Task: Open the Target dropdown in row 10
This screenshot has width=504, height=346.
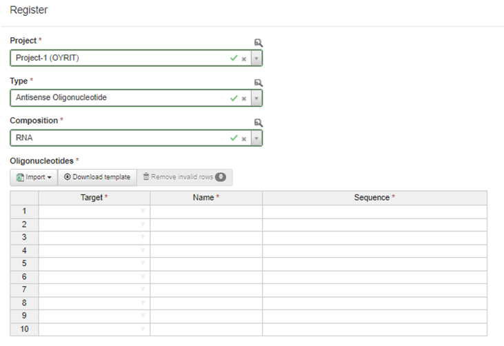Action: [143, 329]
